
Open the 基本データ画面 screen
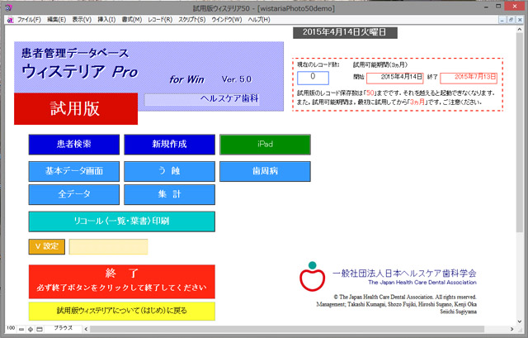pos(74,170)
